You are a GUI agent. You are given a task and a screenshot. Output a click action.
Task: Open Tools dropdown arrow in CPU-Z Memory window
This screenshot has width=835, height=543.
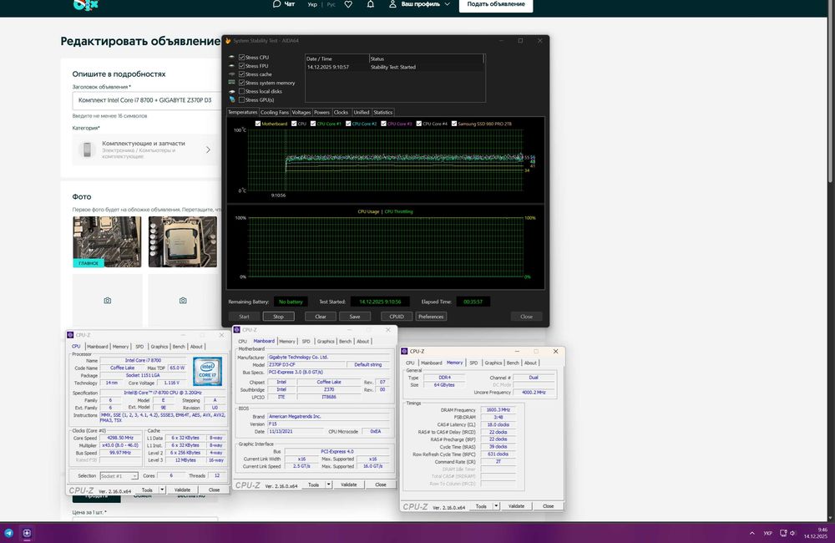496,506
